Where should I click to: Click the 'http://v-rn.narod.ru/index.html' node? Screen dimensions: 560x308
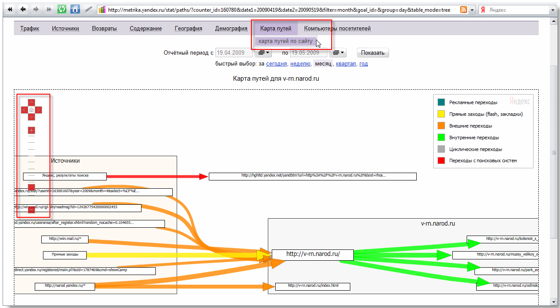click(x=313, y=286)
